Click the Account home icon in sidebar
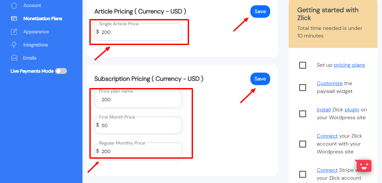 [x=14, y=5]
